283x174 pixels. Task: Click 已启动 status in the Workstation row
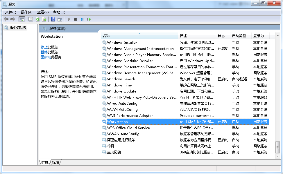223,122
